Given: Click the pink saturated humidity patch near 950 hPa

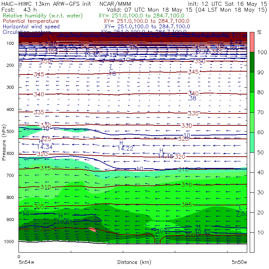Looking at the screenshot, I should coord(92,230).
